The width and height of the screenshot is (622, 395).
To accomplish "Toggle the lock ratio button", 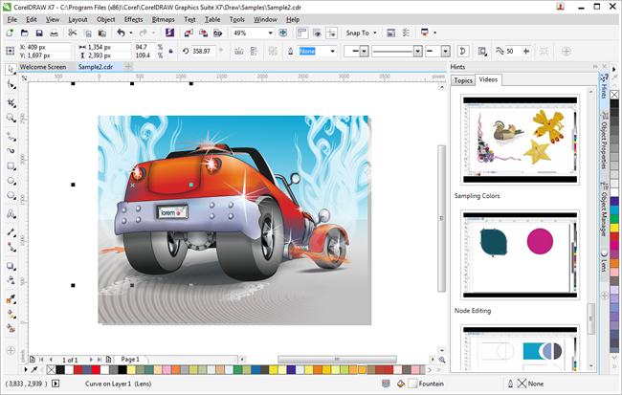I will click(x=169, y=51).
